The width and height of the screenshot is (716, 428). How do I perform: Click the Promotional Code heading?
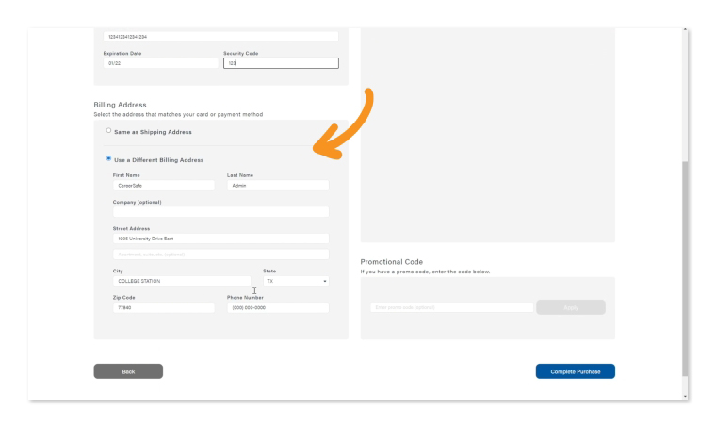click(391, 262)
